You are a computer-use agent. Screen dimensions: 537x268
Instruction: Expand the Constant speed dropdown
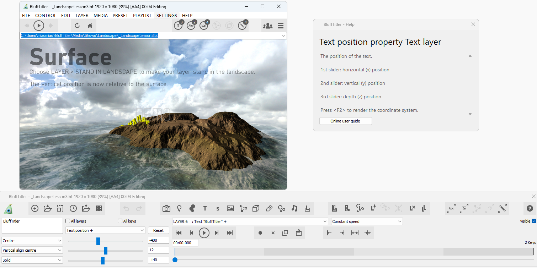(367, 221)
